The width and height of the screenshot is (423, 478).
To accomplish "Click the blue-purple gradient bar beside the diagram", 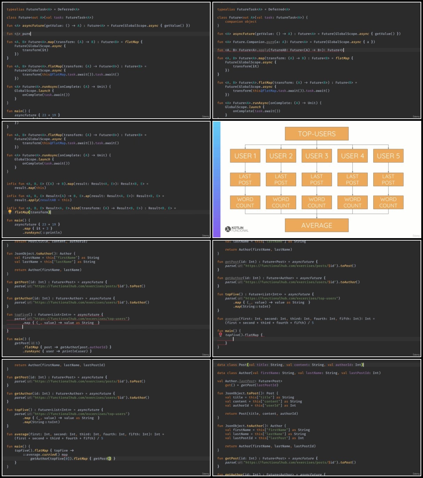I will 217,179.
